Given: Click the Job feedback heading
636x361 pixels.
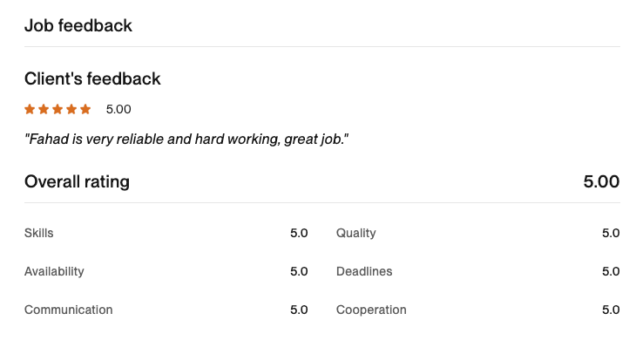Looking at the screenshot, I should point(78,25).
